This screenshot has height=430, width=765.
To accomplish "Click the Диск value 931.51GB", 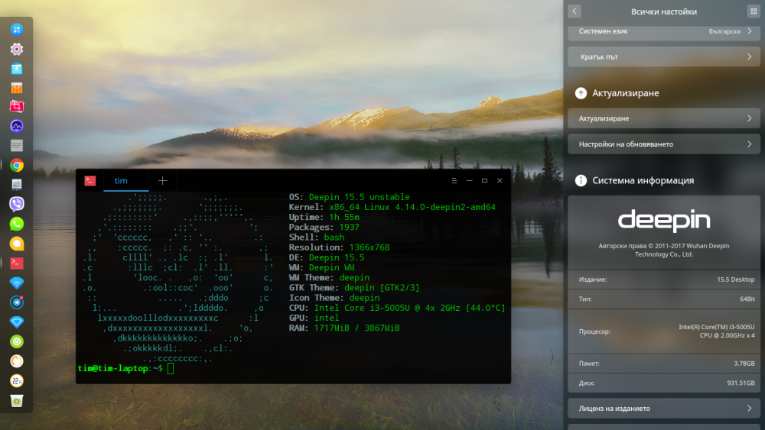I will [x=741, y=383].
